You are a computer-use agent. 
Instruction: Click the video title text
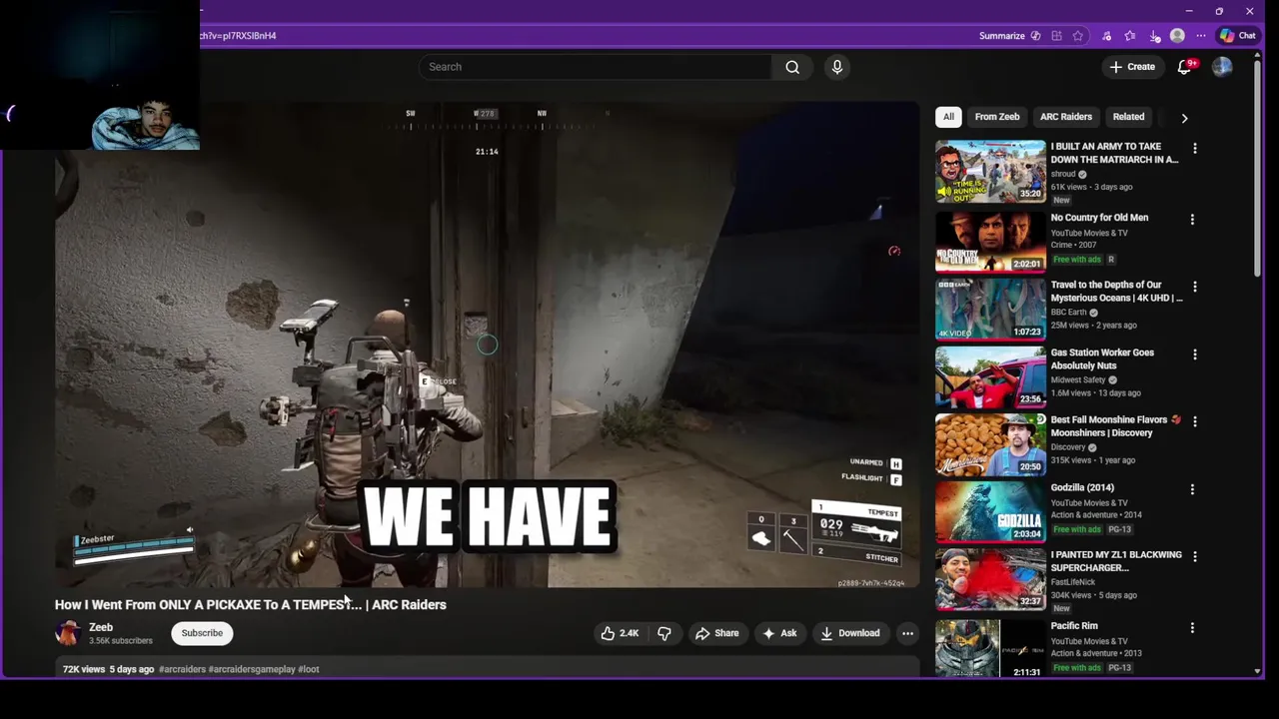[251, 604]
